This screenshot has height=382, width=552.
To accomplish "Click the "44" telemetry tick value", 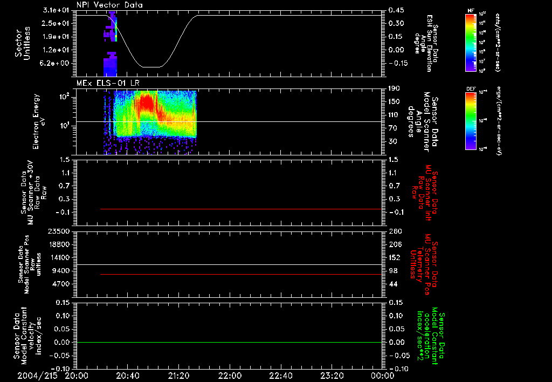I will click(394, 284).
